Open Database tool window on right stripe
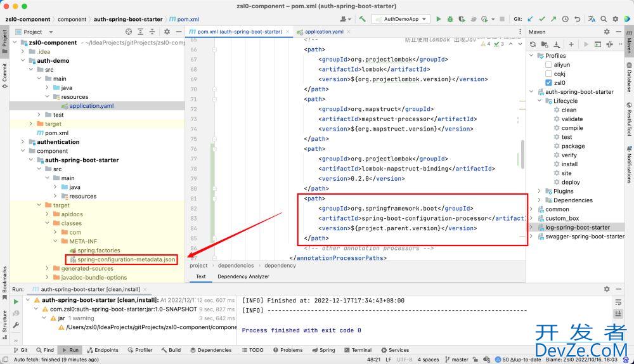 [629, 77]
